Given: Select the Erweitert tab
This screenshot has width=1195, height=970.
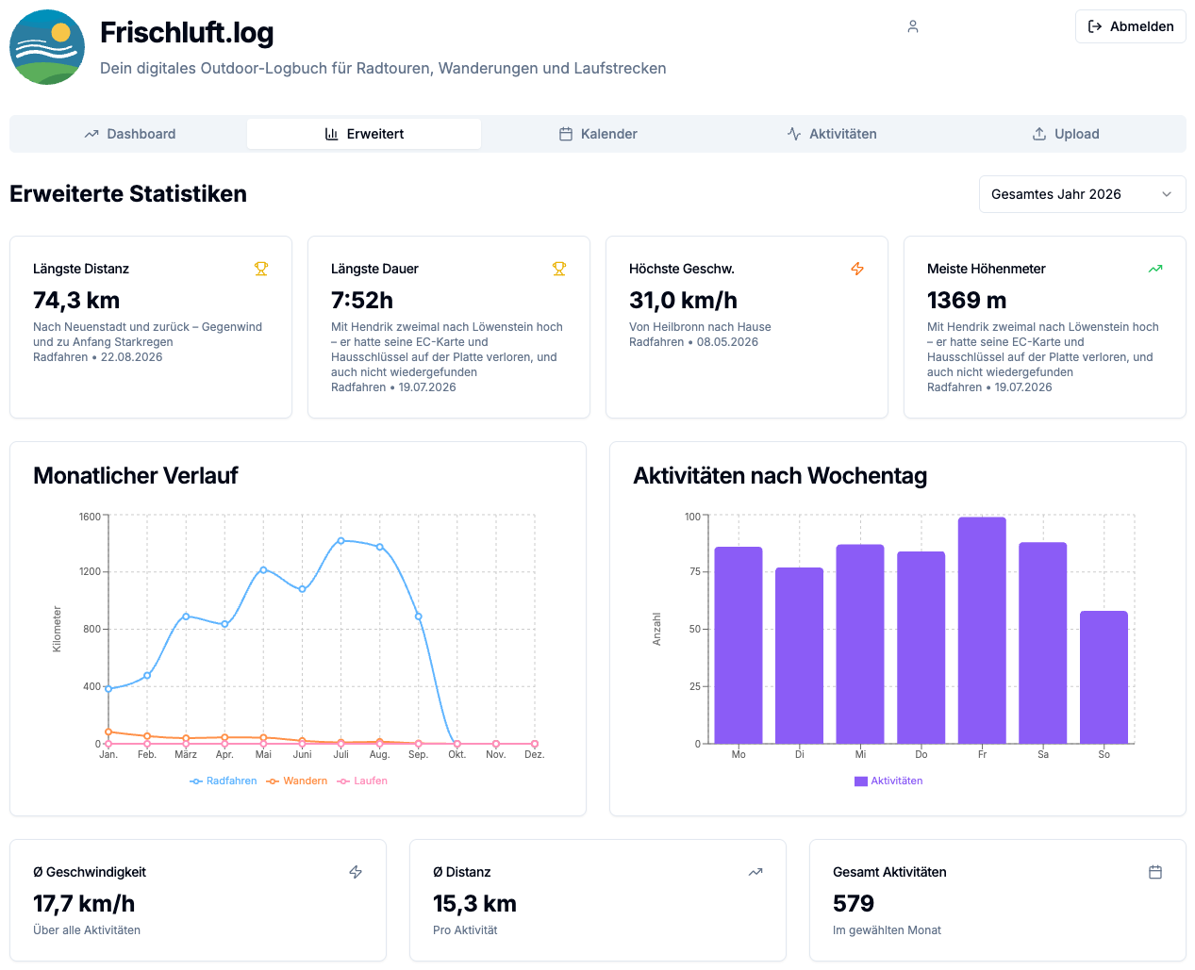Looking at the screenshot, I should point(364,134).
